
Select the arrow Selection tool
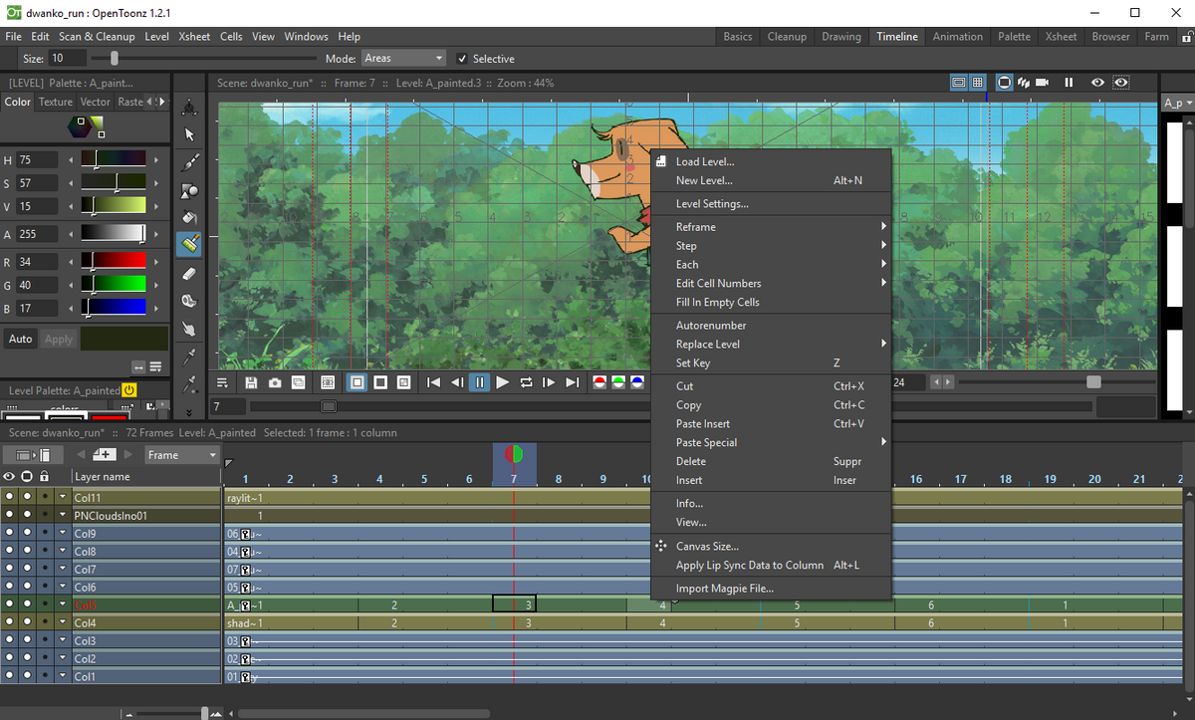189,134
